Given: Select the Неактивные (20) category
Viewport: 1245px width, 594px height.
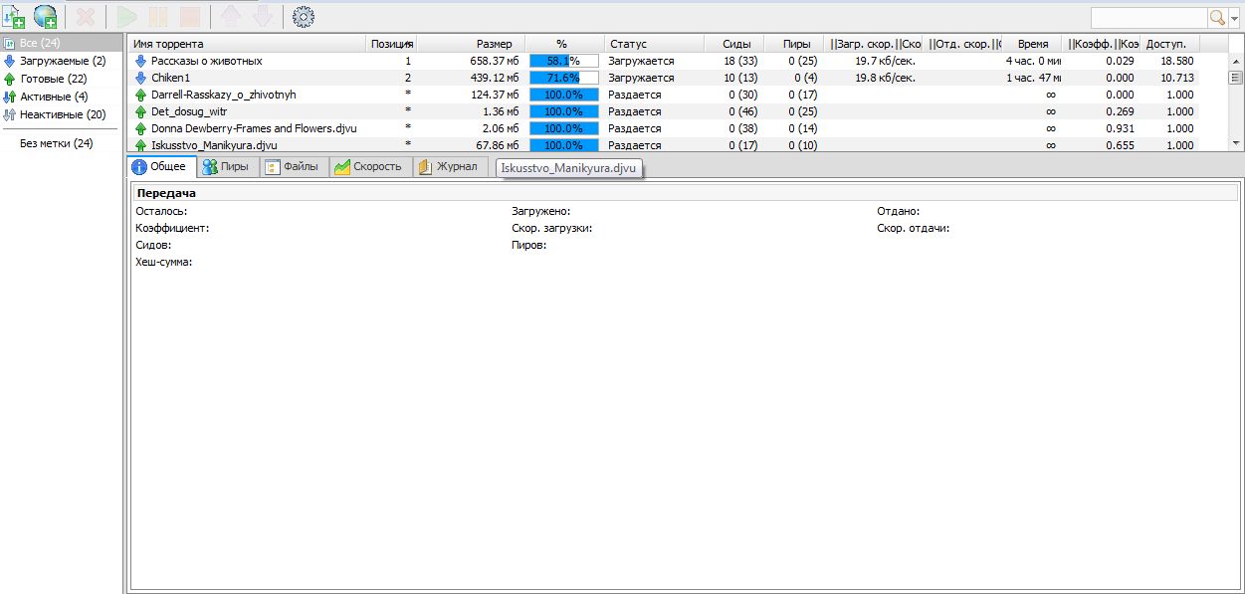Looking at the screenshot, I should pyautogui.click(x=61, y=114).
